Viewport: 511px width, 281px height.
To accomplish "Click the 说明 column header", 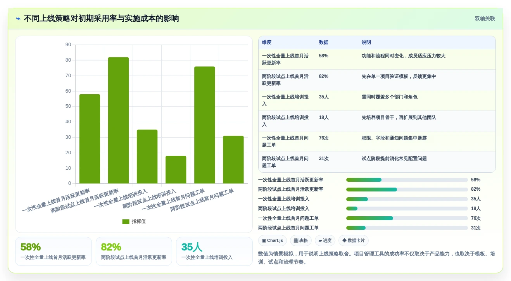I will (x=366, y=42).
